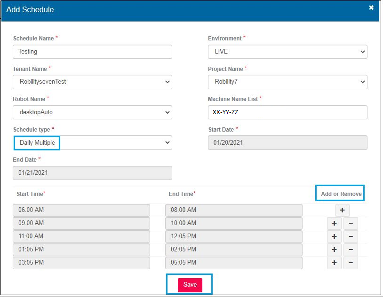The width and height of the screenshot is (383, 297).
Task: Open the Environment dropdown
Action: pyautogui.click(x=287, y=52)
